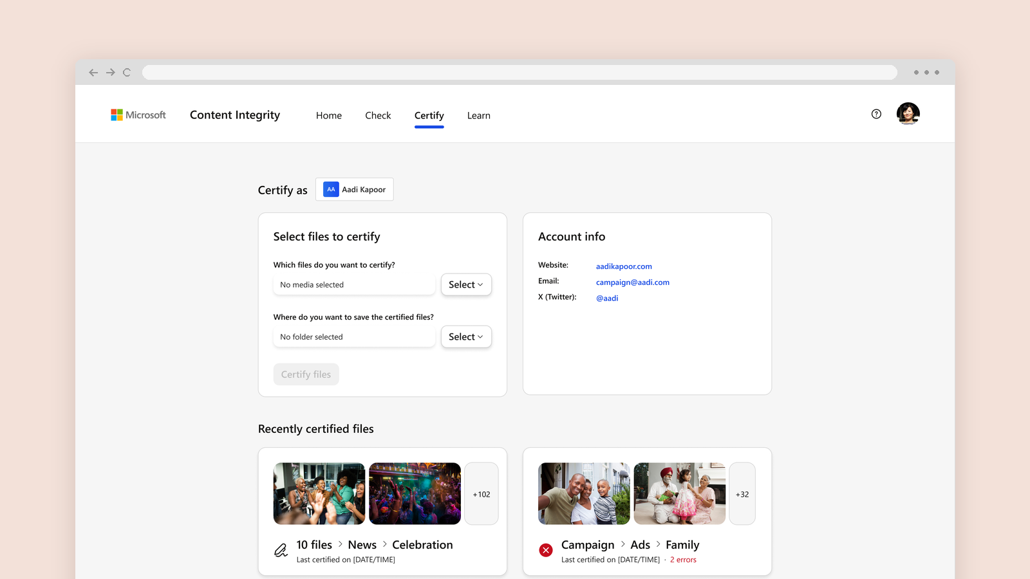The width and height of the screenshot is (1030, 579).
Task: Select the Certify tab
Action: (429, 116)
